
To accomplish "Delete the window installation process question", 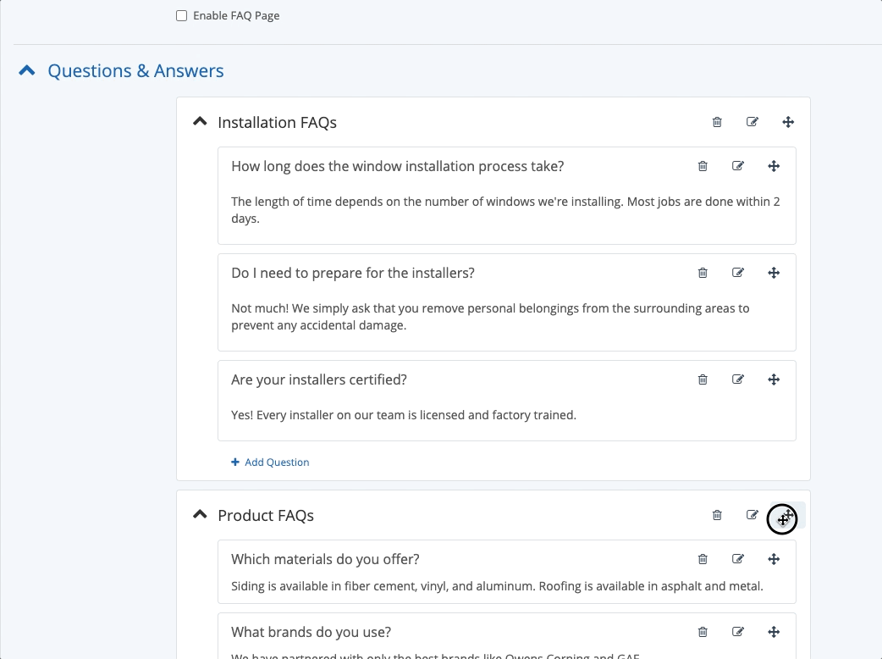I will tap(703, 166).
